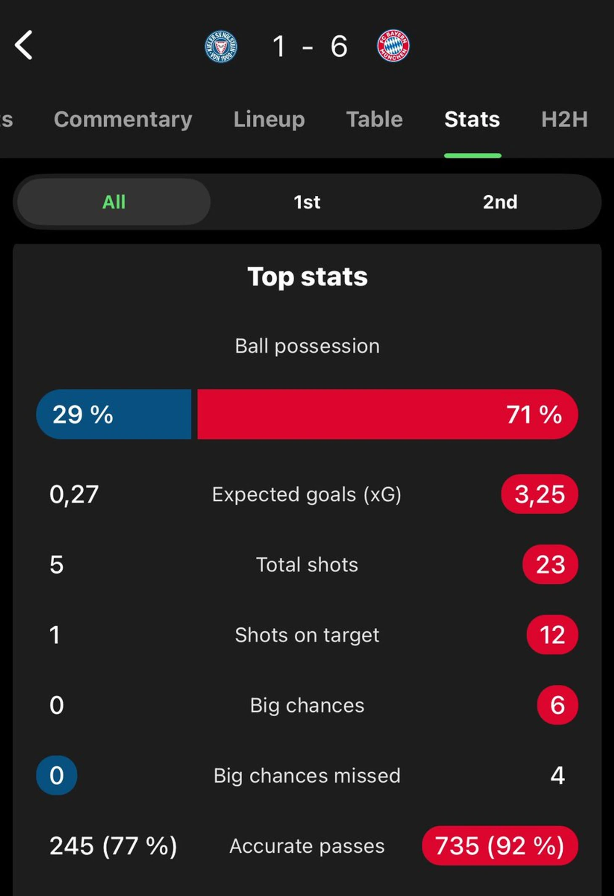
Task: Switch to 2nd half stats
Action: pyautogui.click(x=500, y=202)
